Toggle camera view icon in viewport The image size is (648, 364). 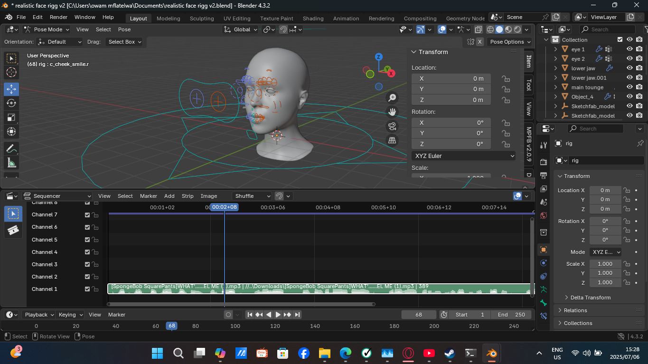coord(392,126)
